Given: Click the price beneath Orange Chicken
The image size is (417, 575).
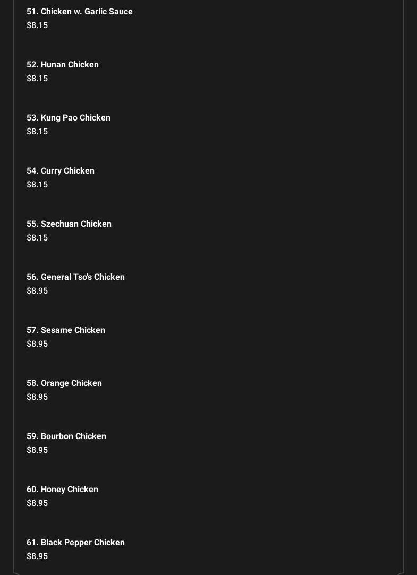Looking at the screenshot, I should click(x=37, y=397).
